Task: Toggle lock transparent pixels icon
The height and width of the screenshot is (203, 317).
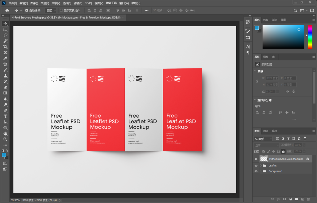Action: pos(264,151)
